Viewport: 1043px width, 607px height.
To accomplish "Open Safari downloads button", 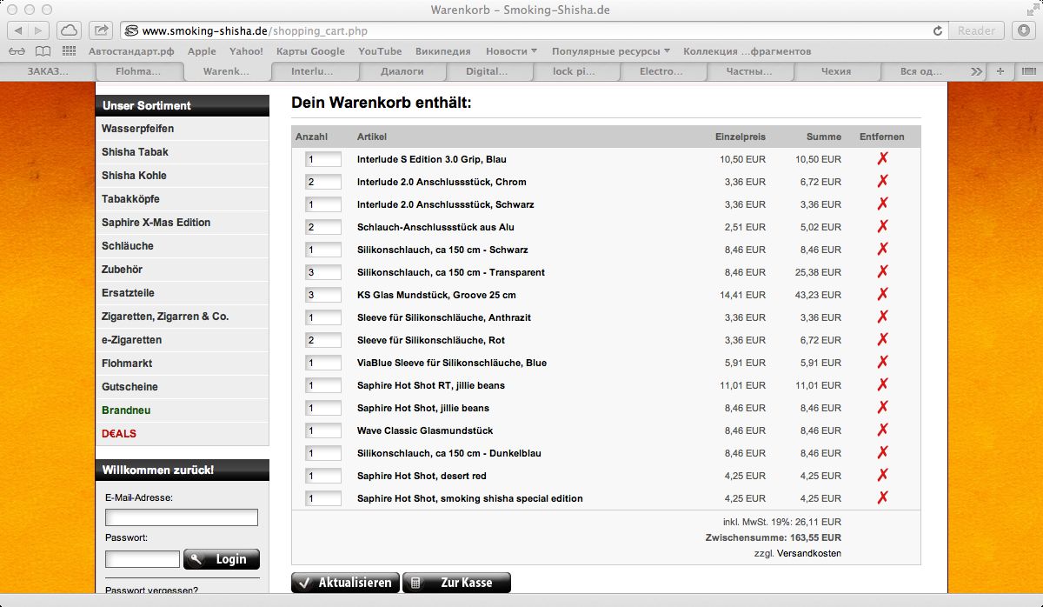I will pyautogui.click(x=1022, y=30).
